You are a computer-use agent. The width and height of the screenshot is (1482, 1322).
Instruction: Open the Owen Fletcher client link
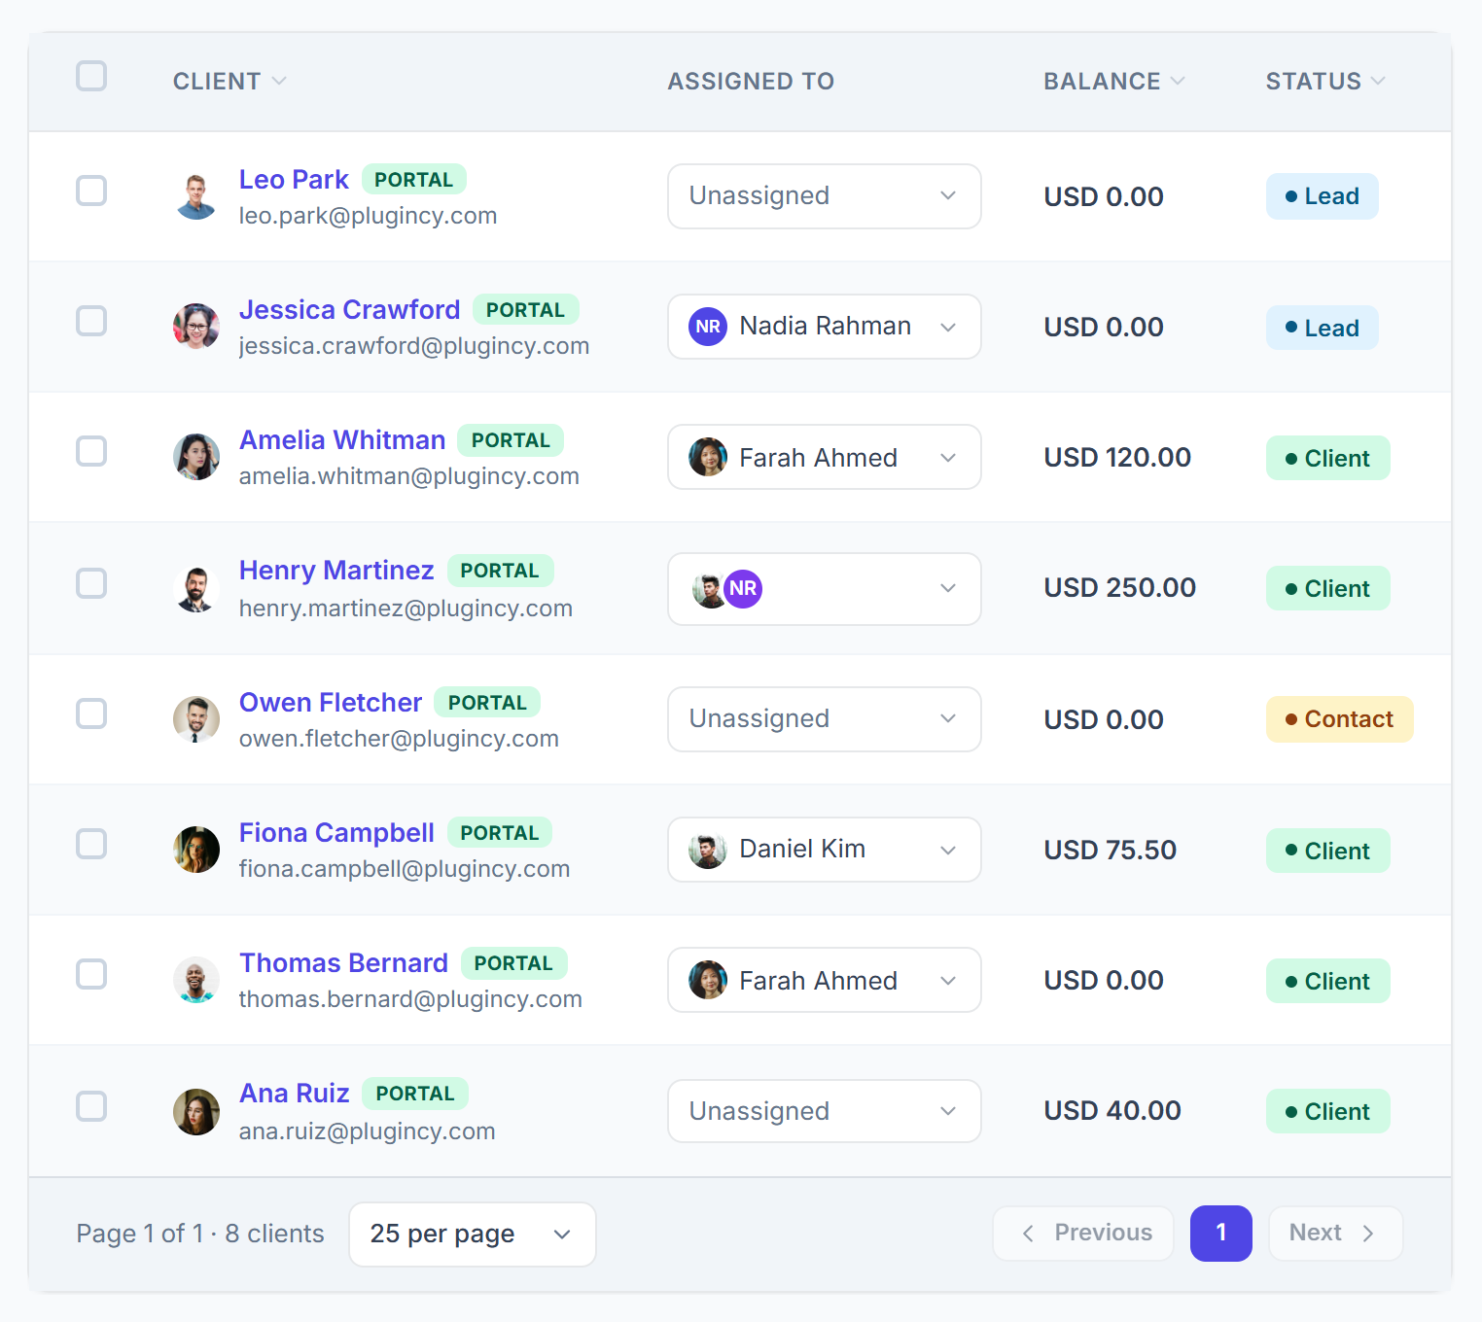(331, 703)
